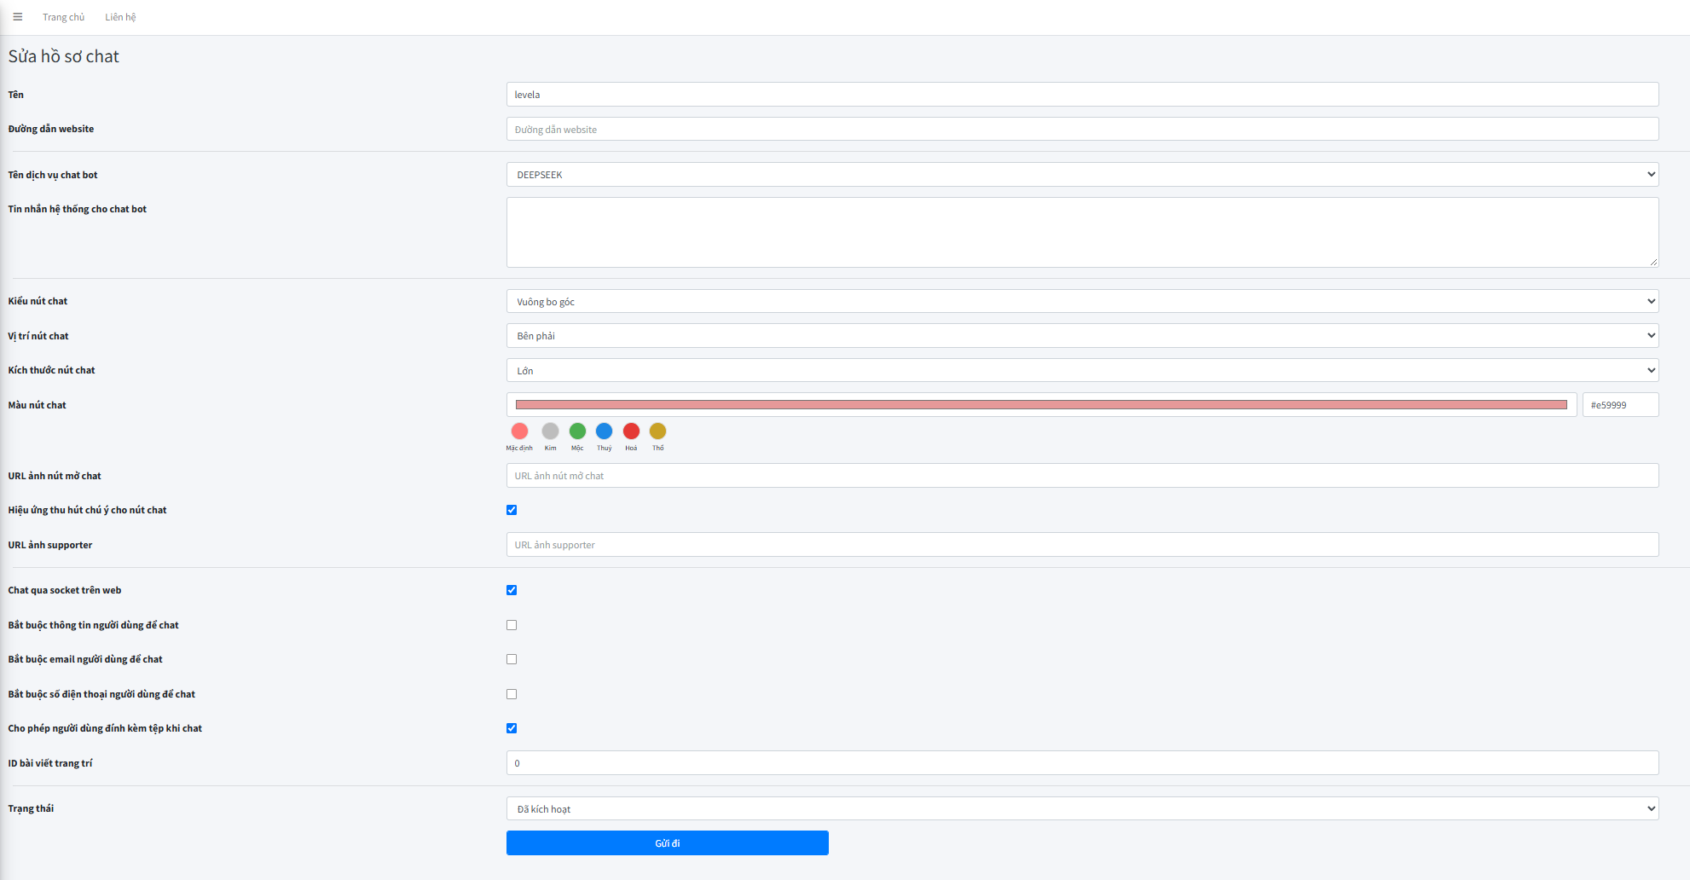
Task: Open the Kích thước nút chat dropdown
Action: pos(1082,371)
